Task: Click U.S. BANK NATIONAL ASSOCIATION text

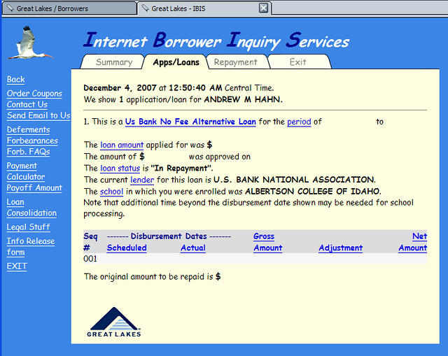Action: (x=294, y=180)
